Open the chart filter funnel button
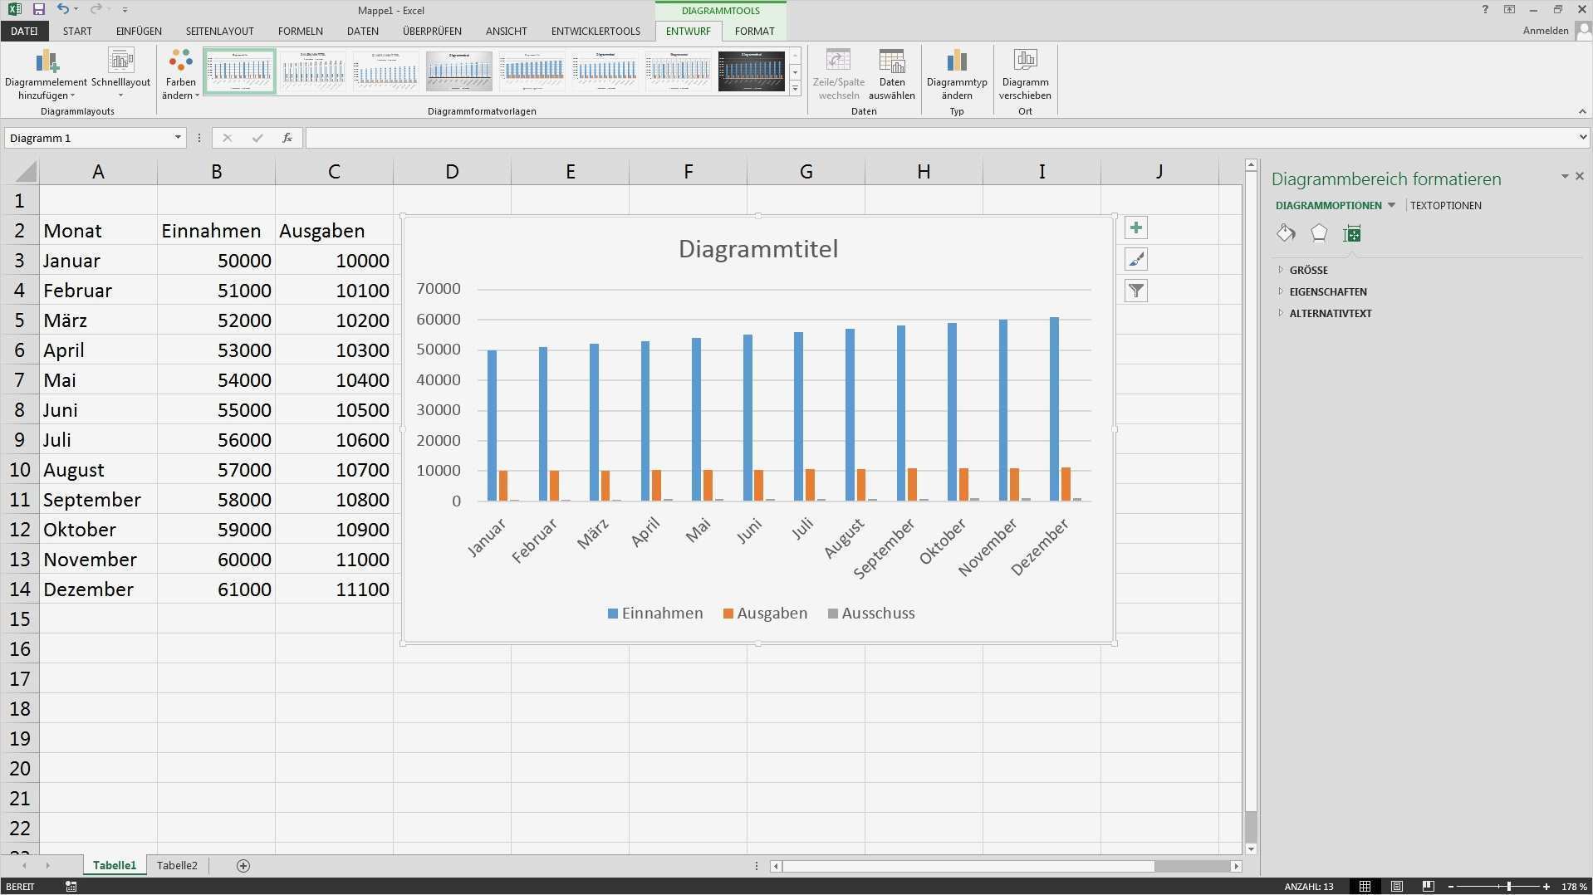This screenshot has height=895, width=1593. pos(1135,291)
